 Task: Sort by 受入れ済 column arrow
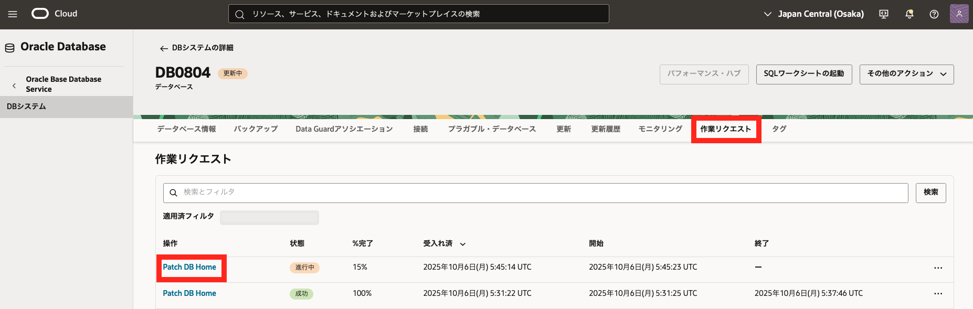[x=463, y=244]
